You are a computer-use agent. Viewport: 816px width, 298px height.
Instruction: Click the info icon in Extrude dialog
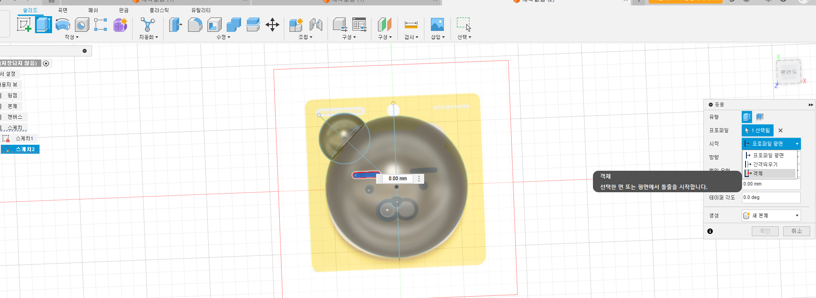point(710,231)
